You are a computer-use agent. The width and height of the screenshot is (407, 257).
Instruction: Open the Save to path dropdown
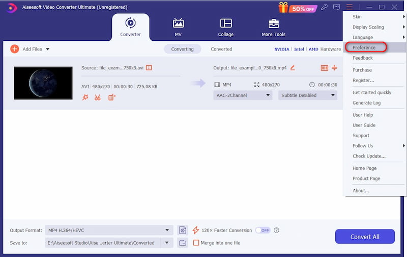[x=167, y=243]
